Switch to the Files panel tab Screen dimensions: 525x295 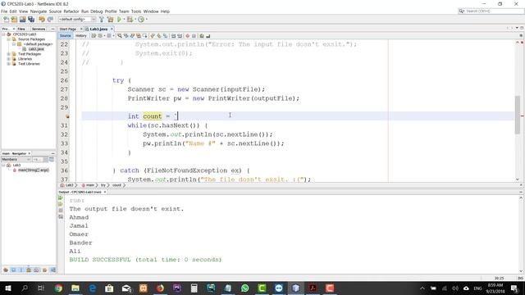21,29
